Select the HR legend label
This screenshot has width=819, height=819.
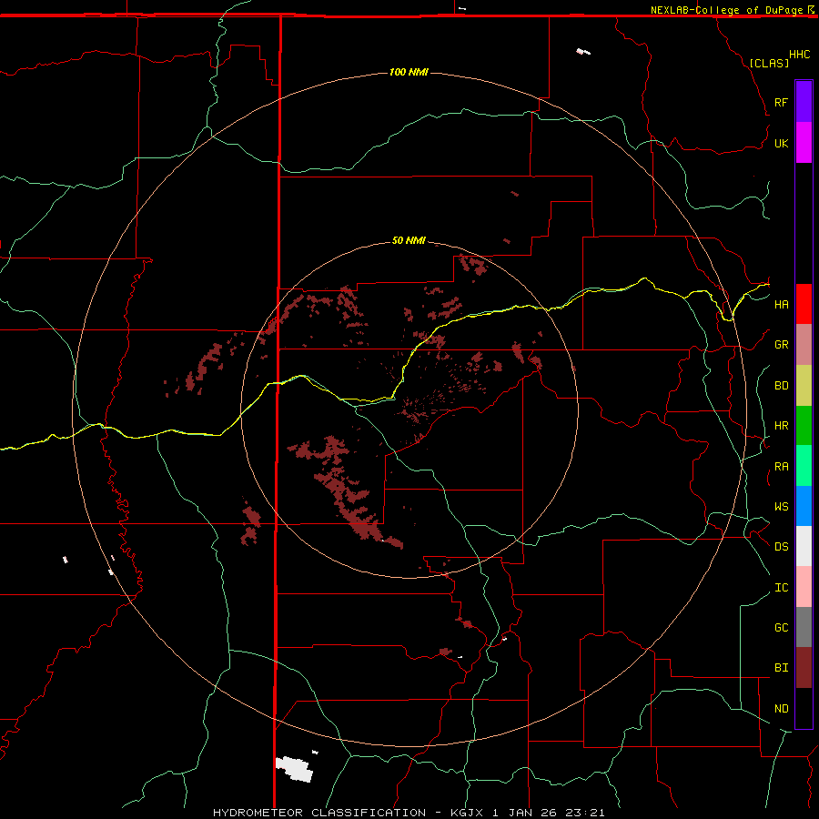[781, 426]
